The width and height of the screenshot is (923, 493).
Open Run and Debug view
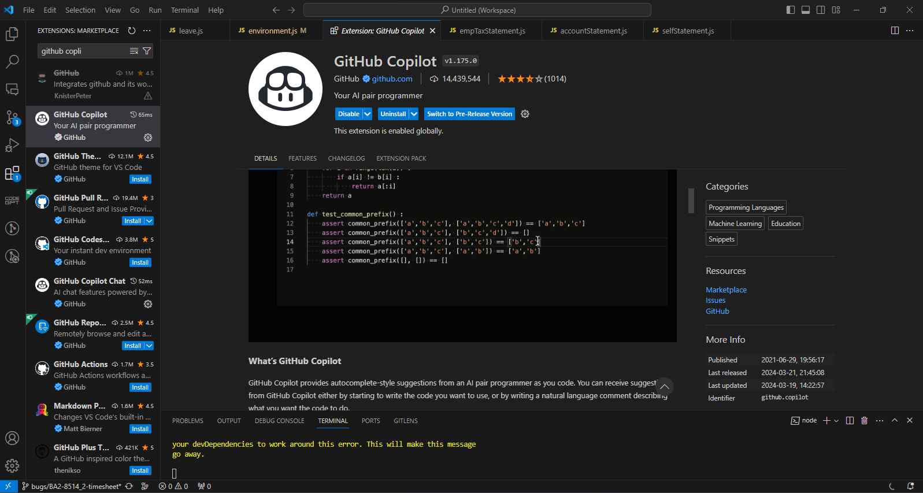tap(12, 145)
